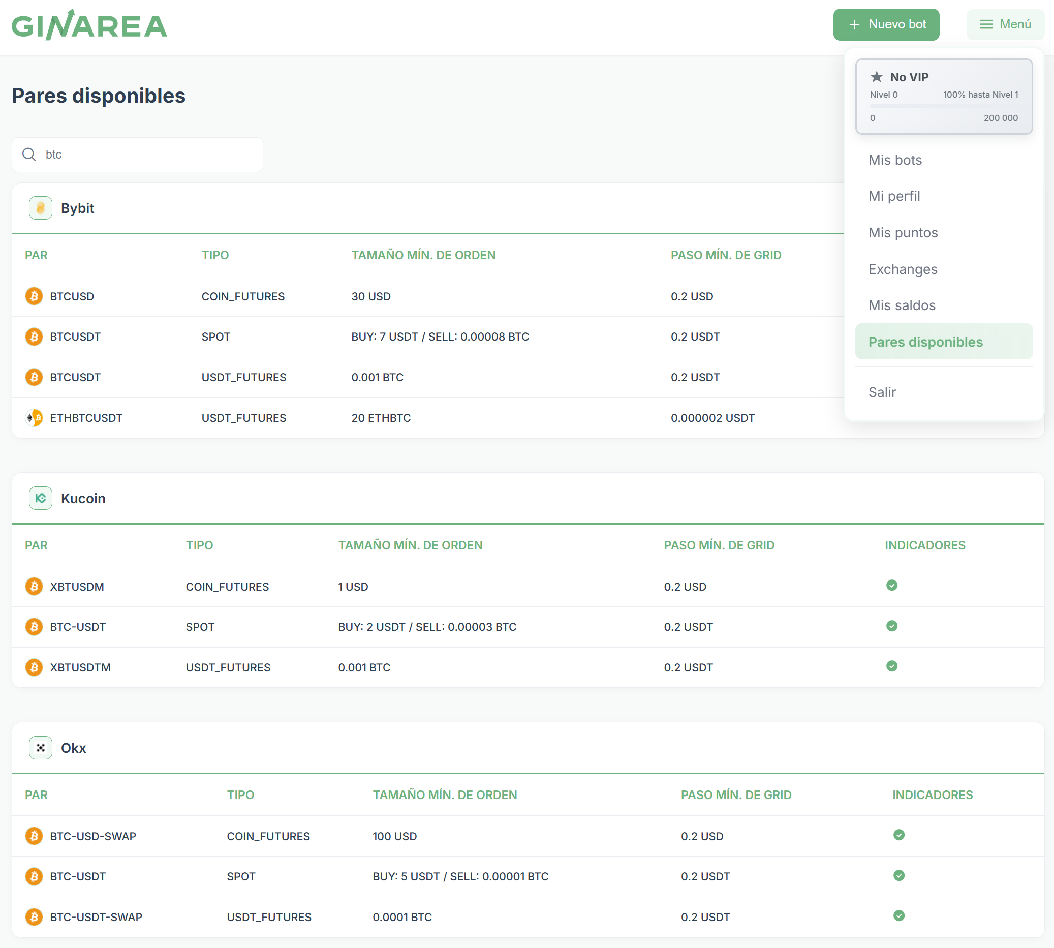Click the indicator checkmark for BTC-USD-SWAP
This screenshot has width=1054, height=948.
point(900,835)
